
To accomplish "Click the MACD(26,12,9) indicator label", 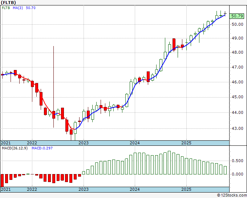I will [15, 148].
